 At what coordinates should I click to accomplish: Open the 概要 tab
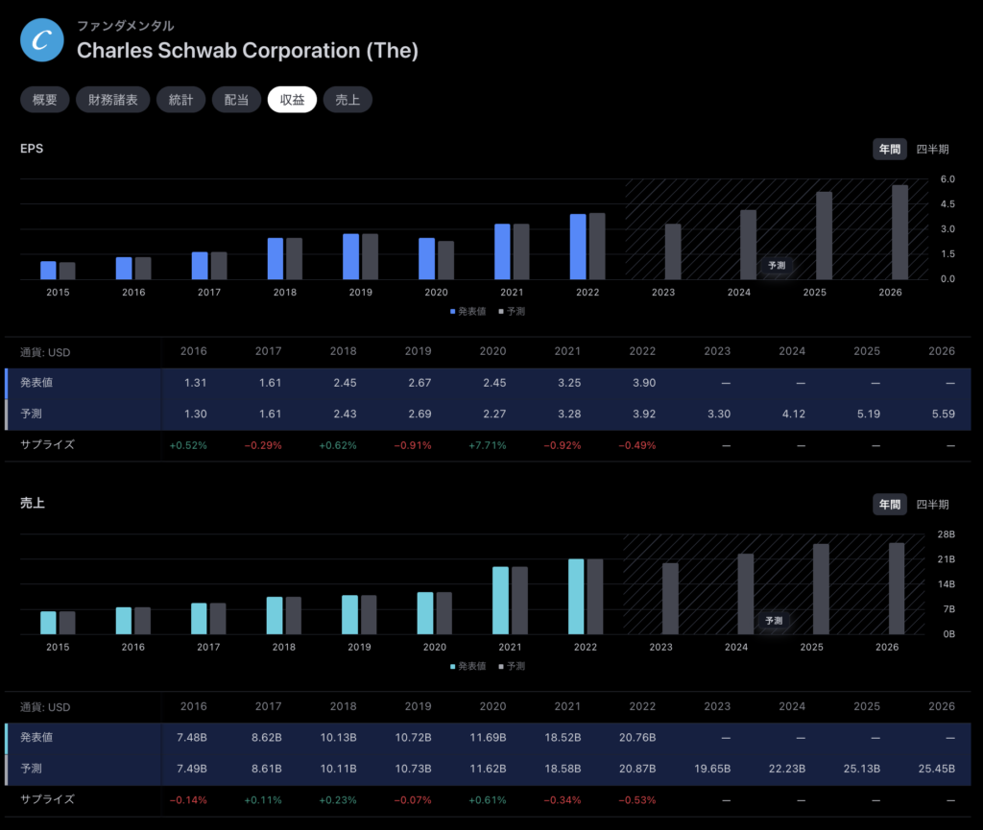tap(44, 100)
